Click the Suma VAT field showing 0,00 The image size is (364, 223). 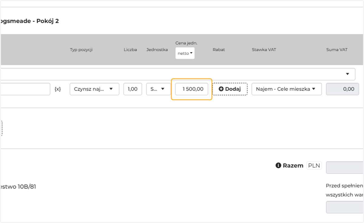(x=342, y=89)
